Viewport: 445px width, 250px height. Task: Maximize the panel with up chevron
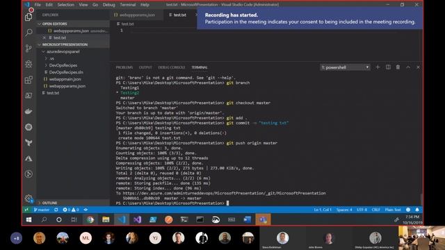[x=408, y=67]
